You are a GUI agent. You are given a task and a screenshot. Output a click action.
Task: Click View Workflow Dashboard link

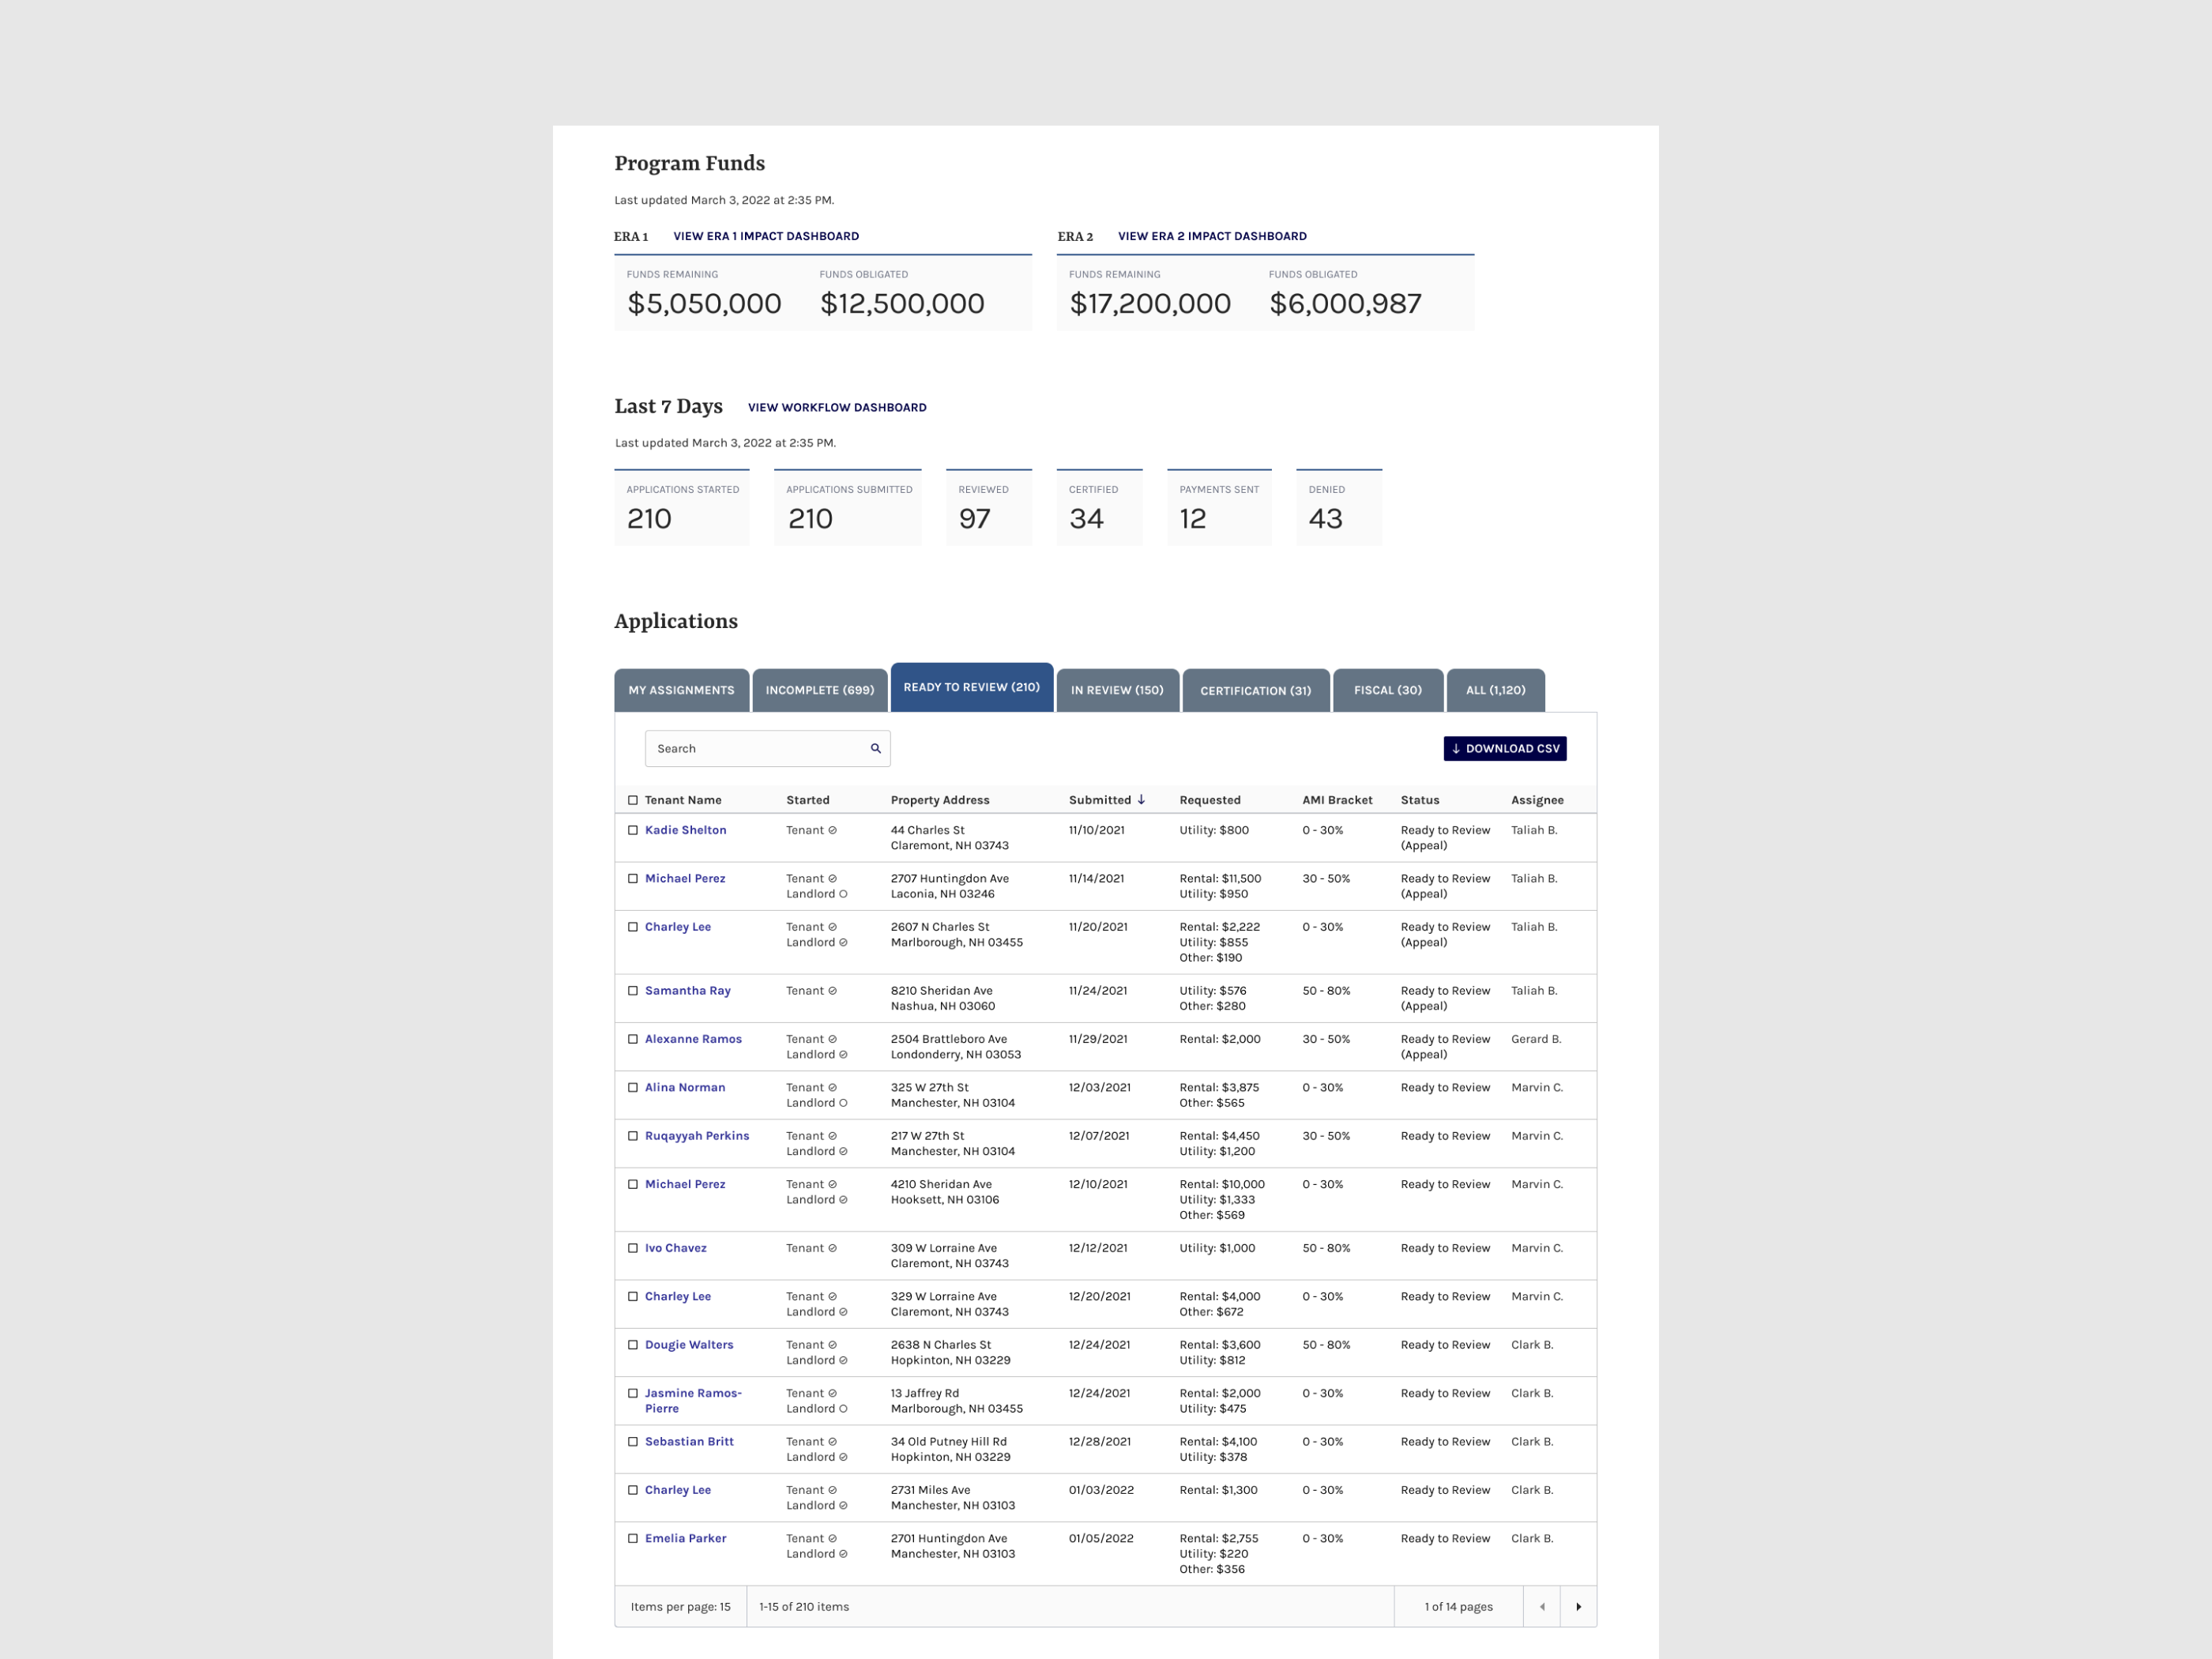[x=837, y=407]
